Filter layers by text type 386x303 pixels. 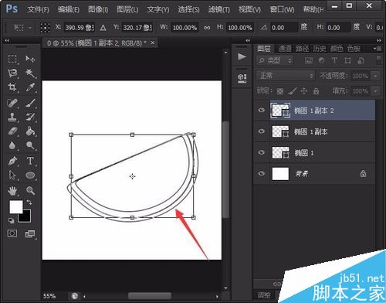(334, 60)
